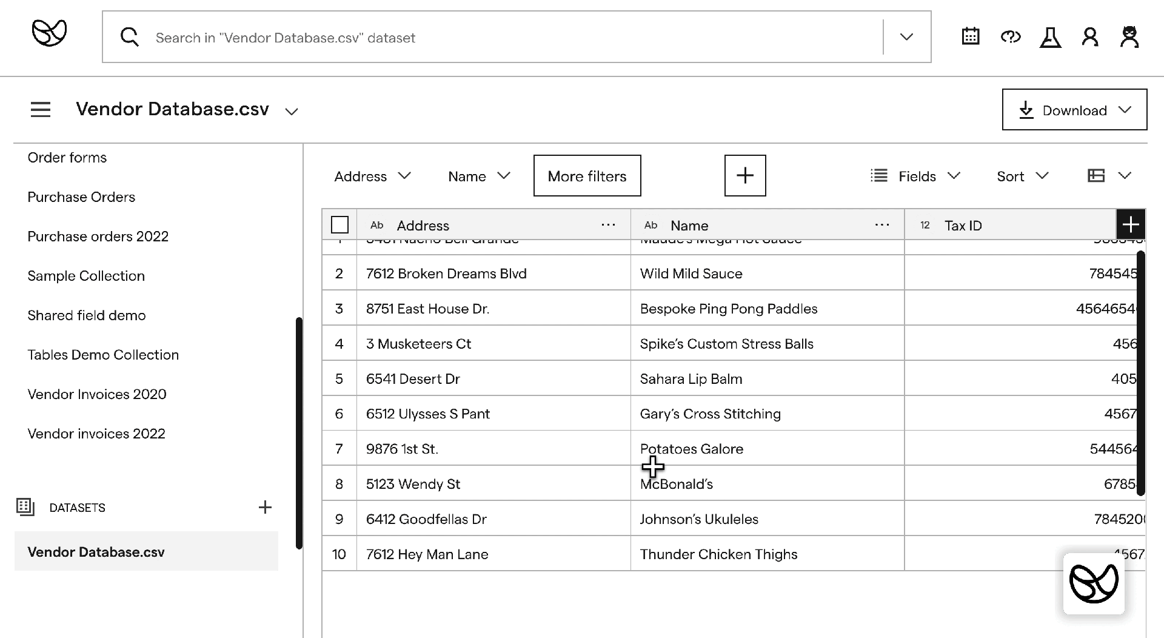This screenshot has height=638, width=1164.
Task: Click the sidebar vertical scrollbar
Action: [x=299, y=433]
